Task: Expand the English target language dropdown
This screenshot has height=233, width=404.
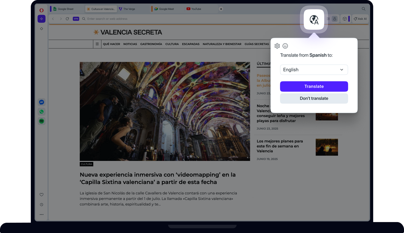Action: [314, 70]
